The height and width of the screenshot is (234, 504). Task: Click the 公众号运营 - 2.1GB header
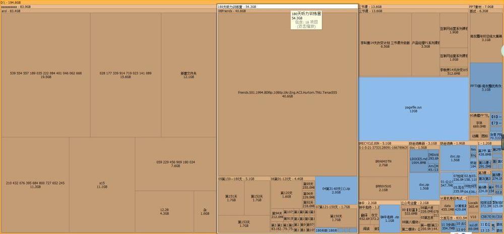pyautogui.click(x=420, y=203)
